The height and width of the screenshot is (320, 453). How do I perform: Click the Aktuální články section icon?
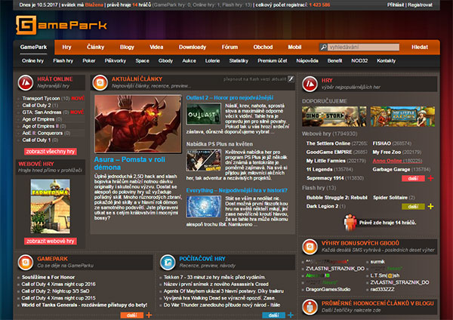click(100, 82)
